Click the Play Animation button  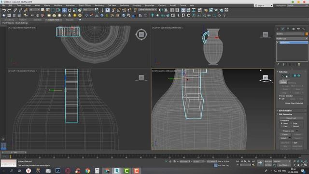245,161
